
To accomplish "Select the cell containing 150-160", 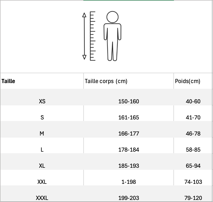I will pos(129,101).
